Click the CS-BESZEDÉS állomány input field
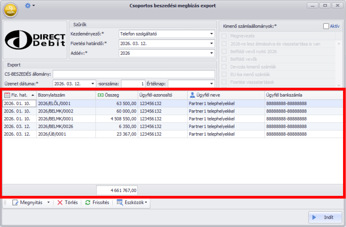Image resolution: width=346 pixels, height=227 pixels. click(x=134, y=74)
